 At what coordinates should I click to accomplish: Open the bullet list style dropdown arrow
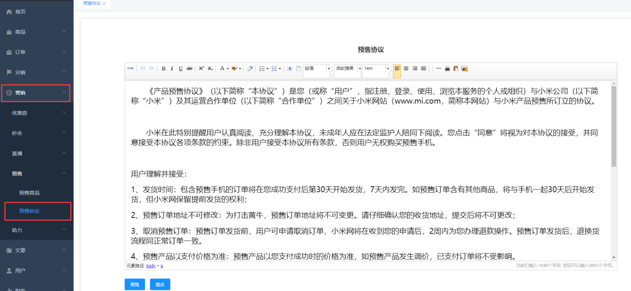[280, 68]
